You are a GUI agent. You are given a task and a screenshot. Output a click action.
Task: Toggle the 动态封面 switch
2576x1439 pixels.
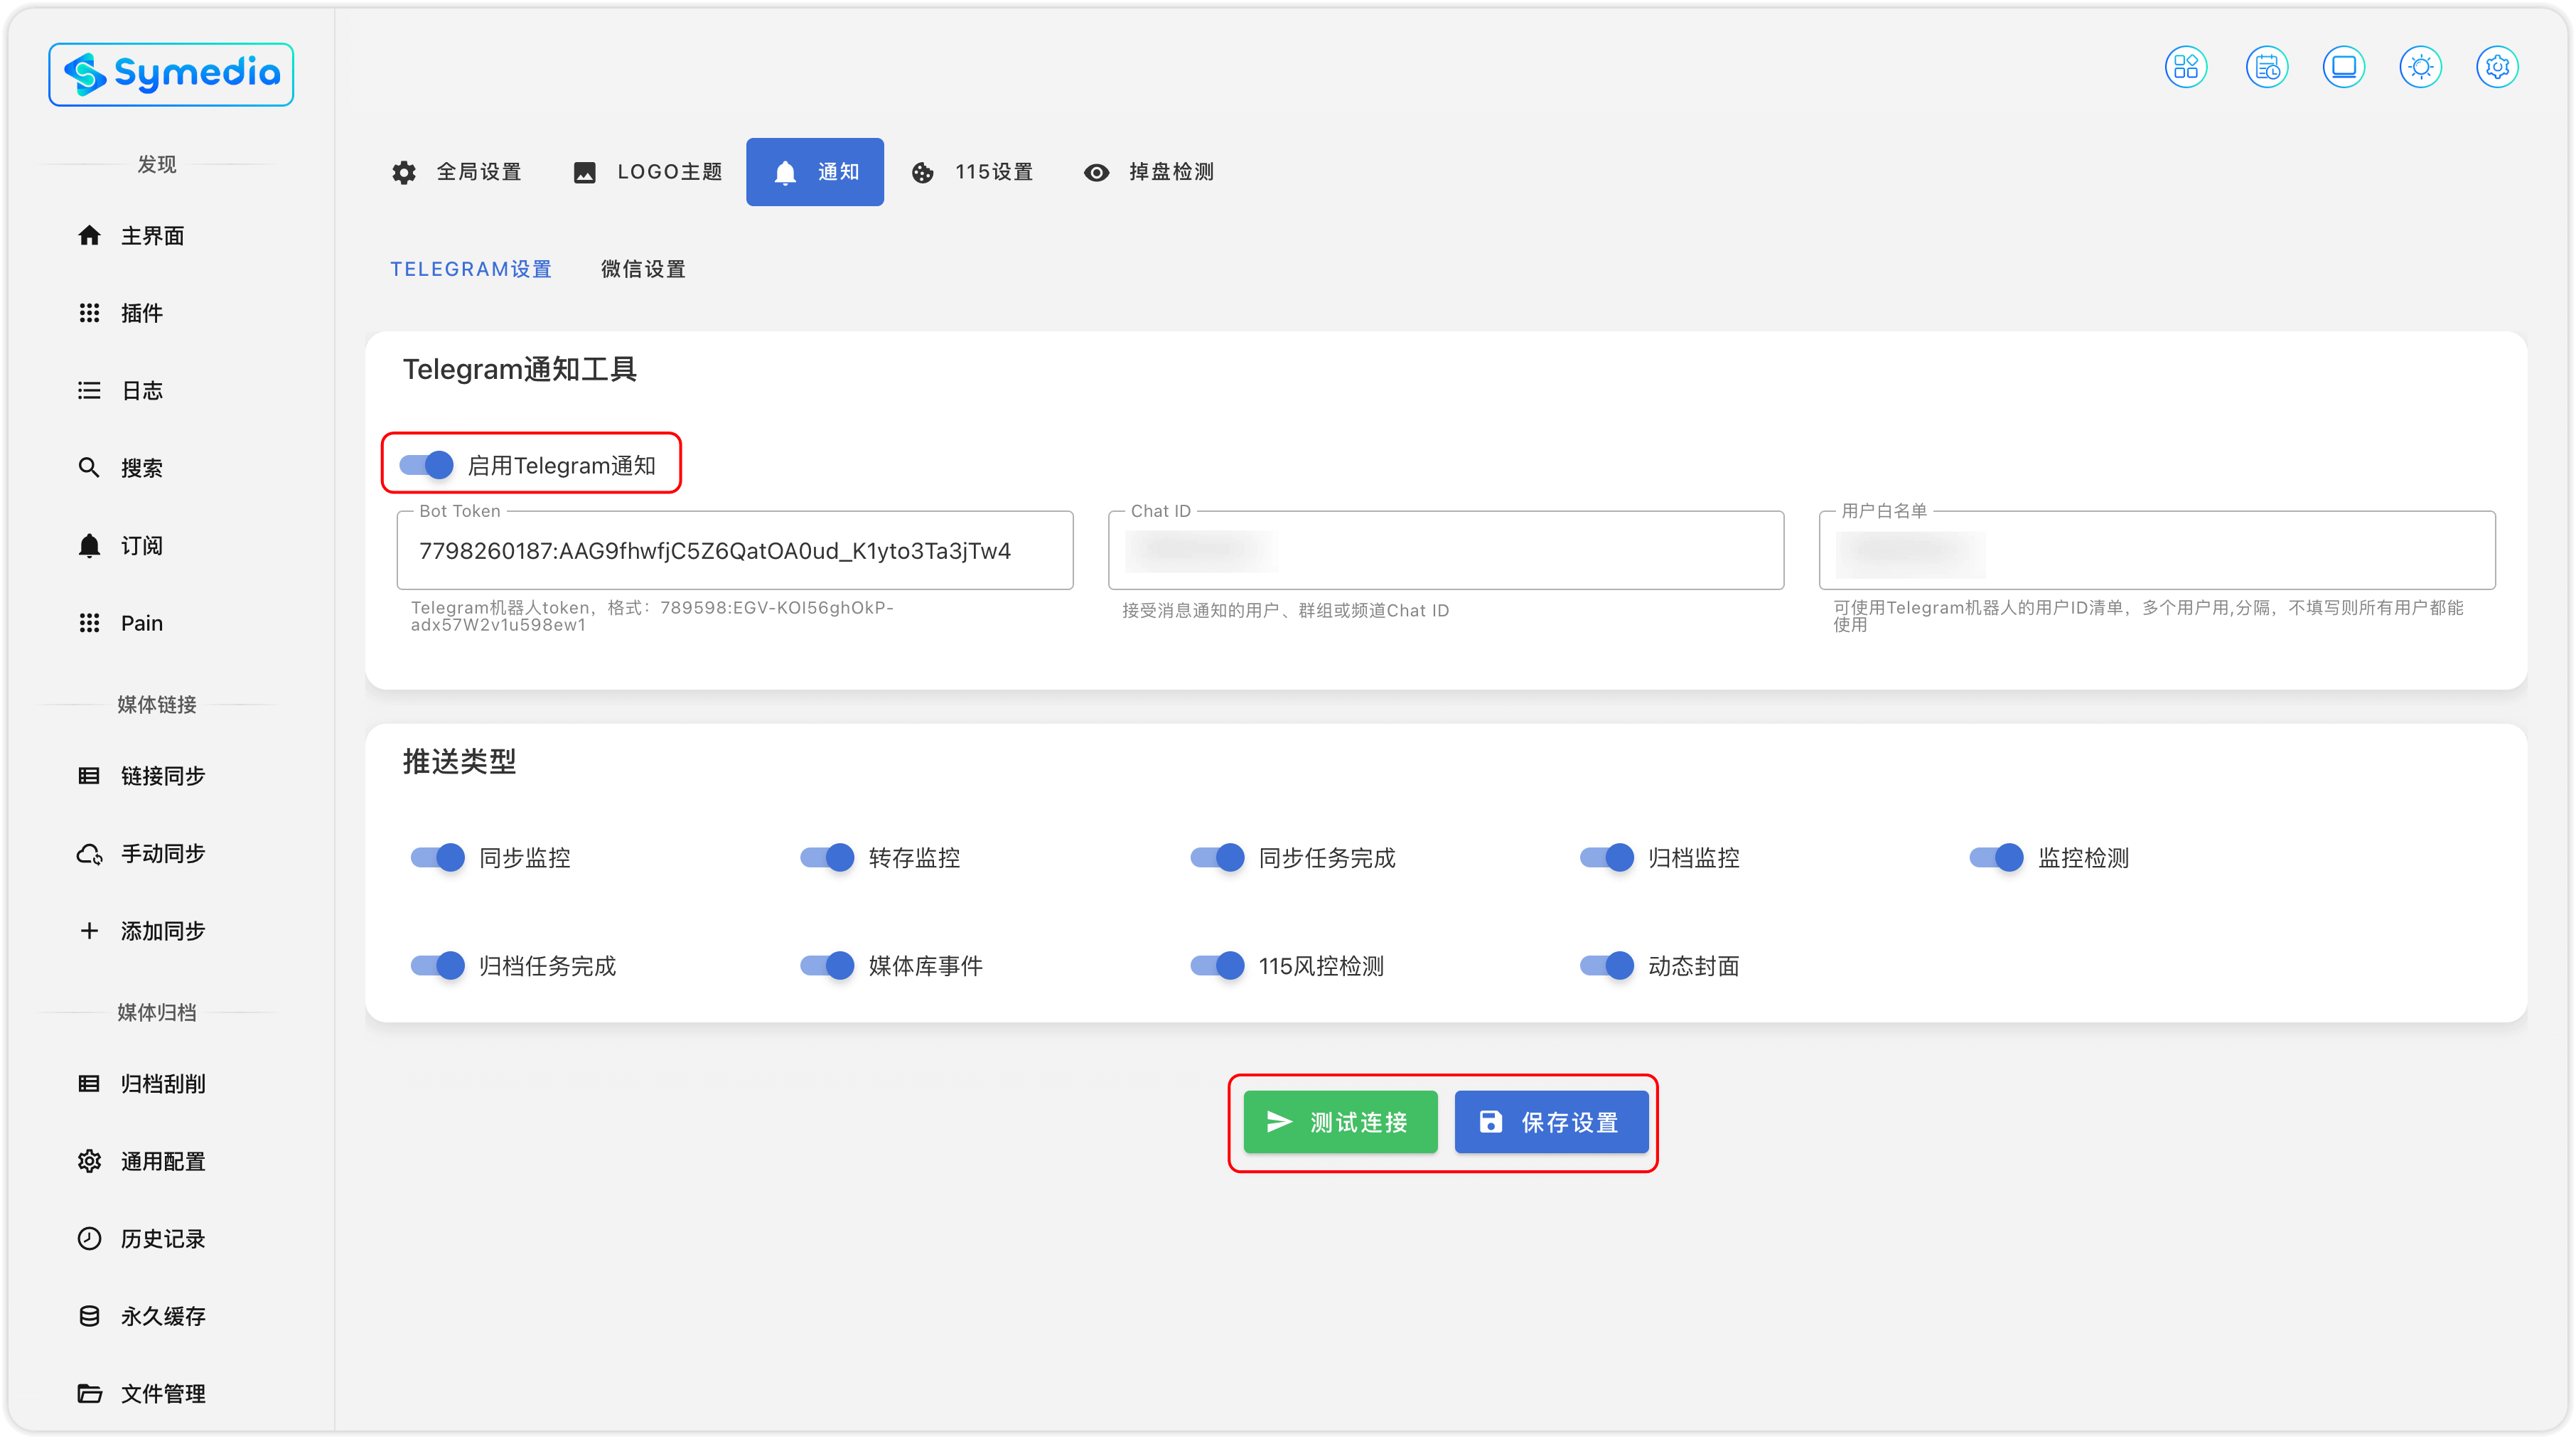point(1607,965)
